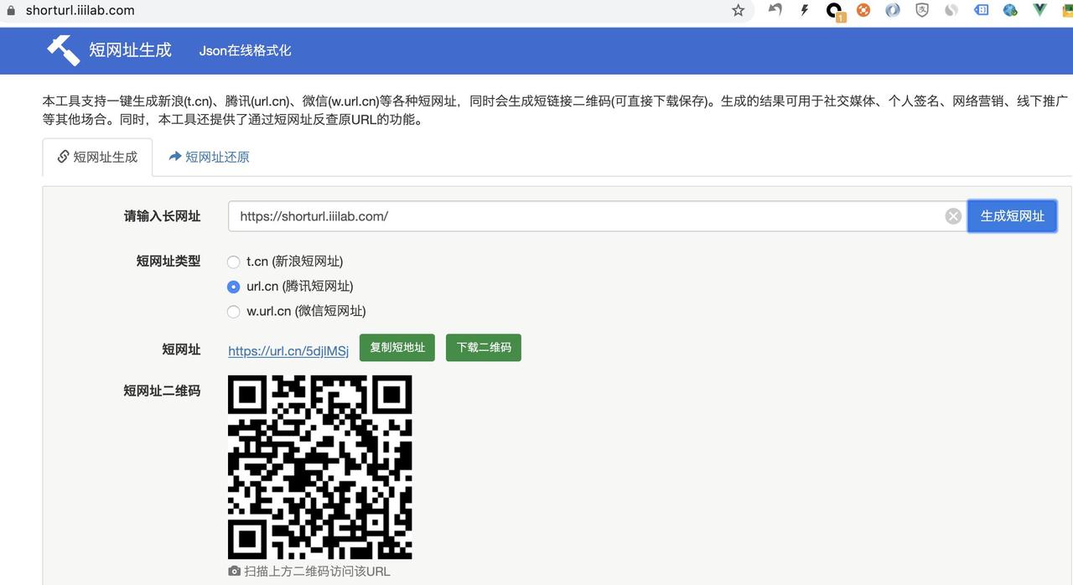Click the 短网址二维码 label

tap(162, 390)
